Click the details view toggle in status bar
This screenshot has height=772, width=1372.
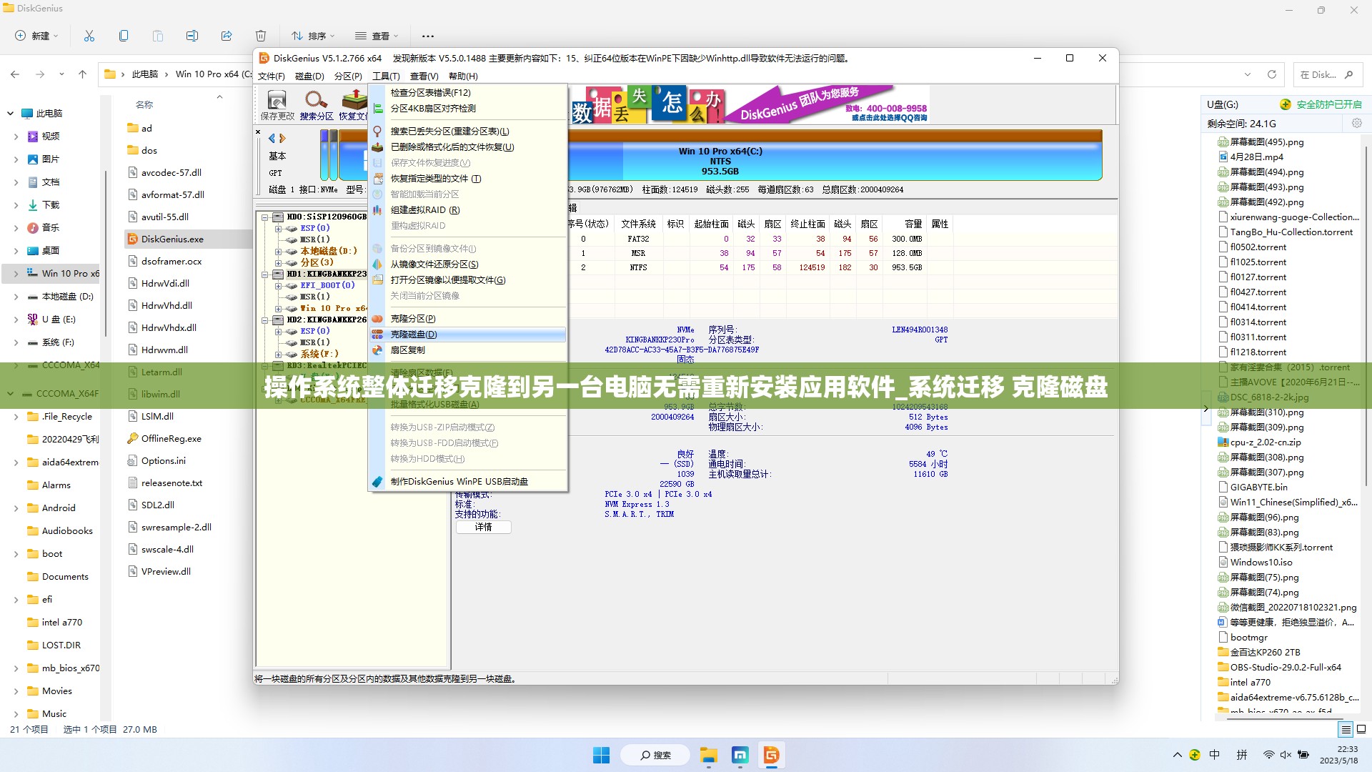(x=1346, y=730)
